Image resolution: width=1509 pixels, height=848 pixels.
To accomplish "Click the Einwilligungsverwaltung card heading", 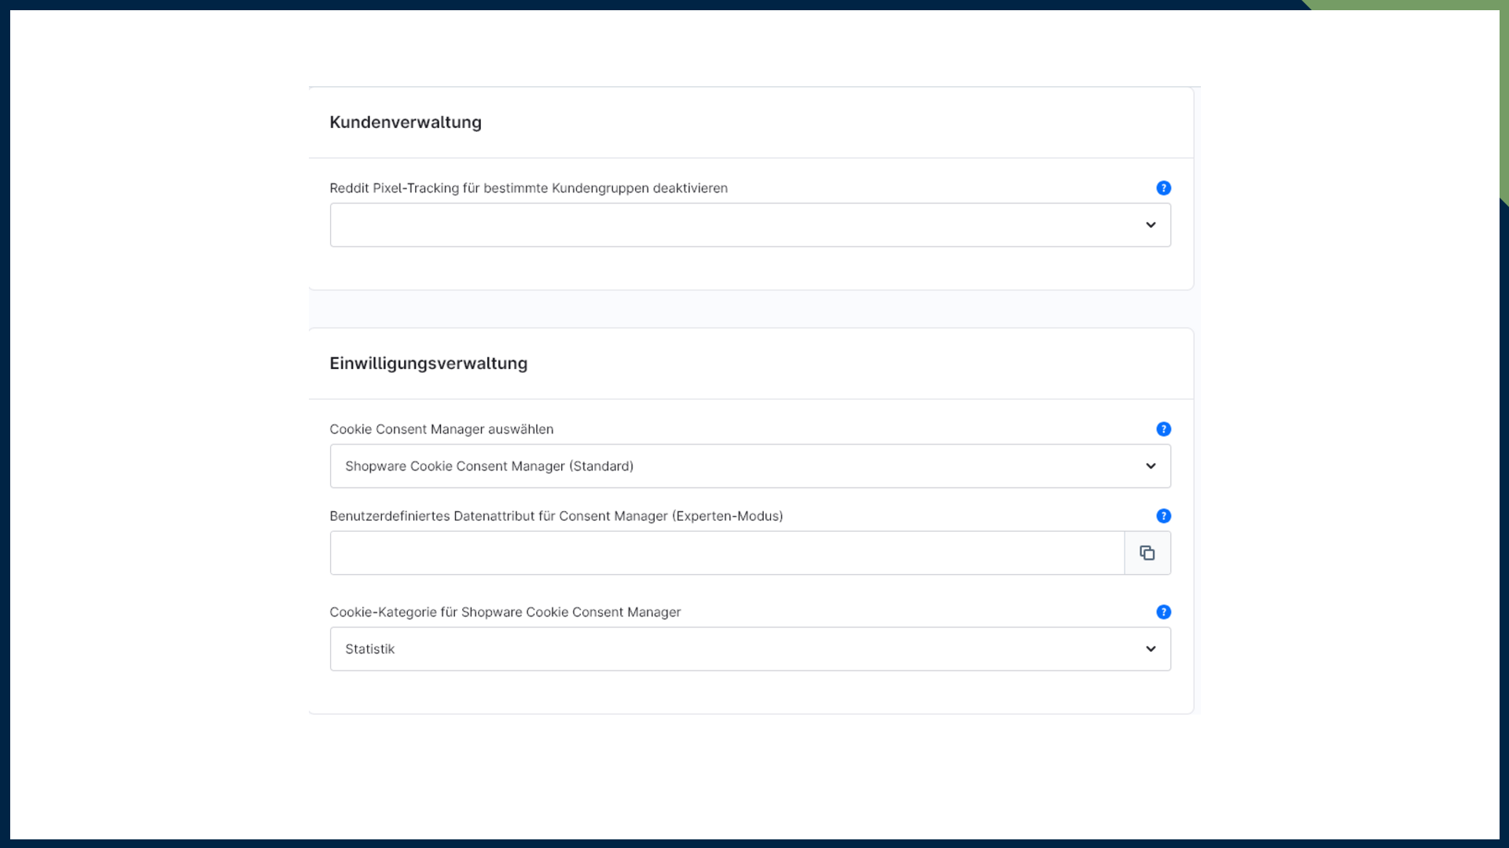I will (x=428, y=364).
